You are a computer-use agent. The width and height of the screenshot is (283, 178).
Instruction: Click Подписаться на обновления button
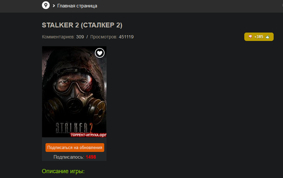point(75,148)
